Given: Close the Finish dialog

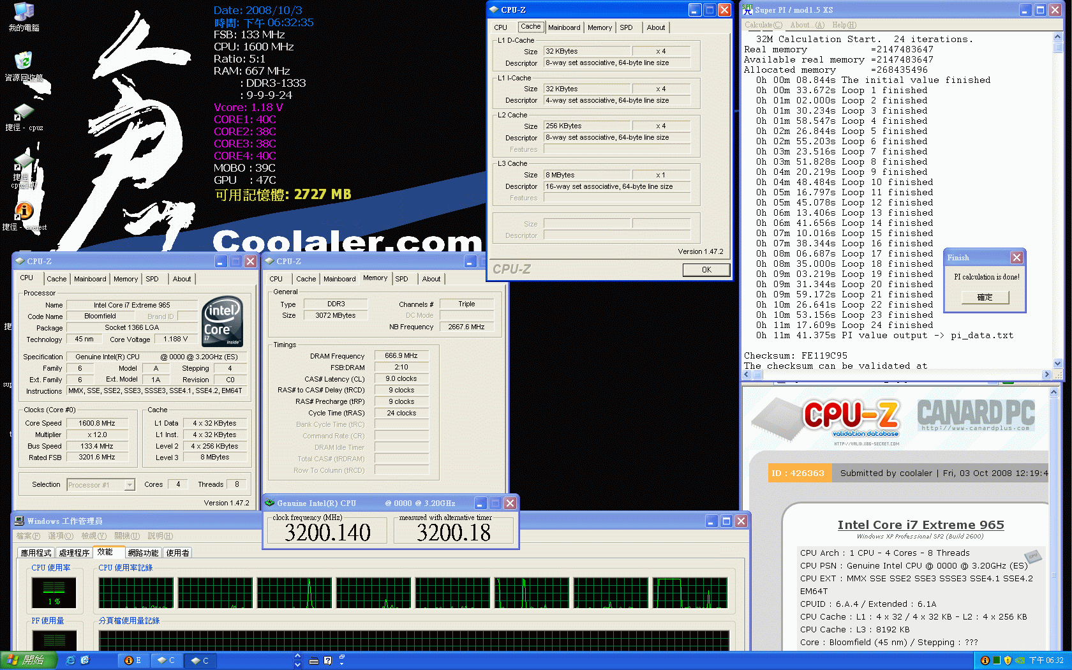Looking at the screenshot, I should pyautogui.click(x=1016, y=257).
